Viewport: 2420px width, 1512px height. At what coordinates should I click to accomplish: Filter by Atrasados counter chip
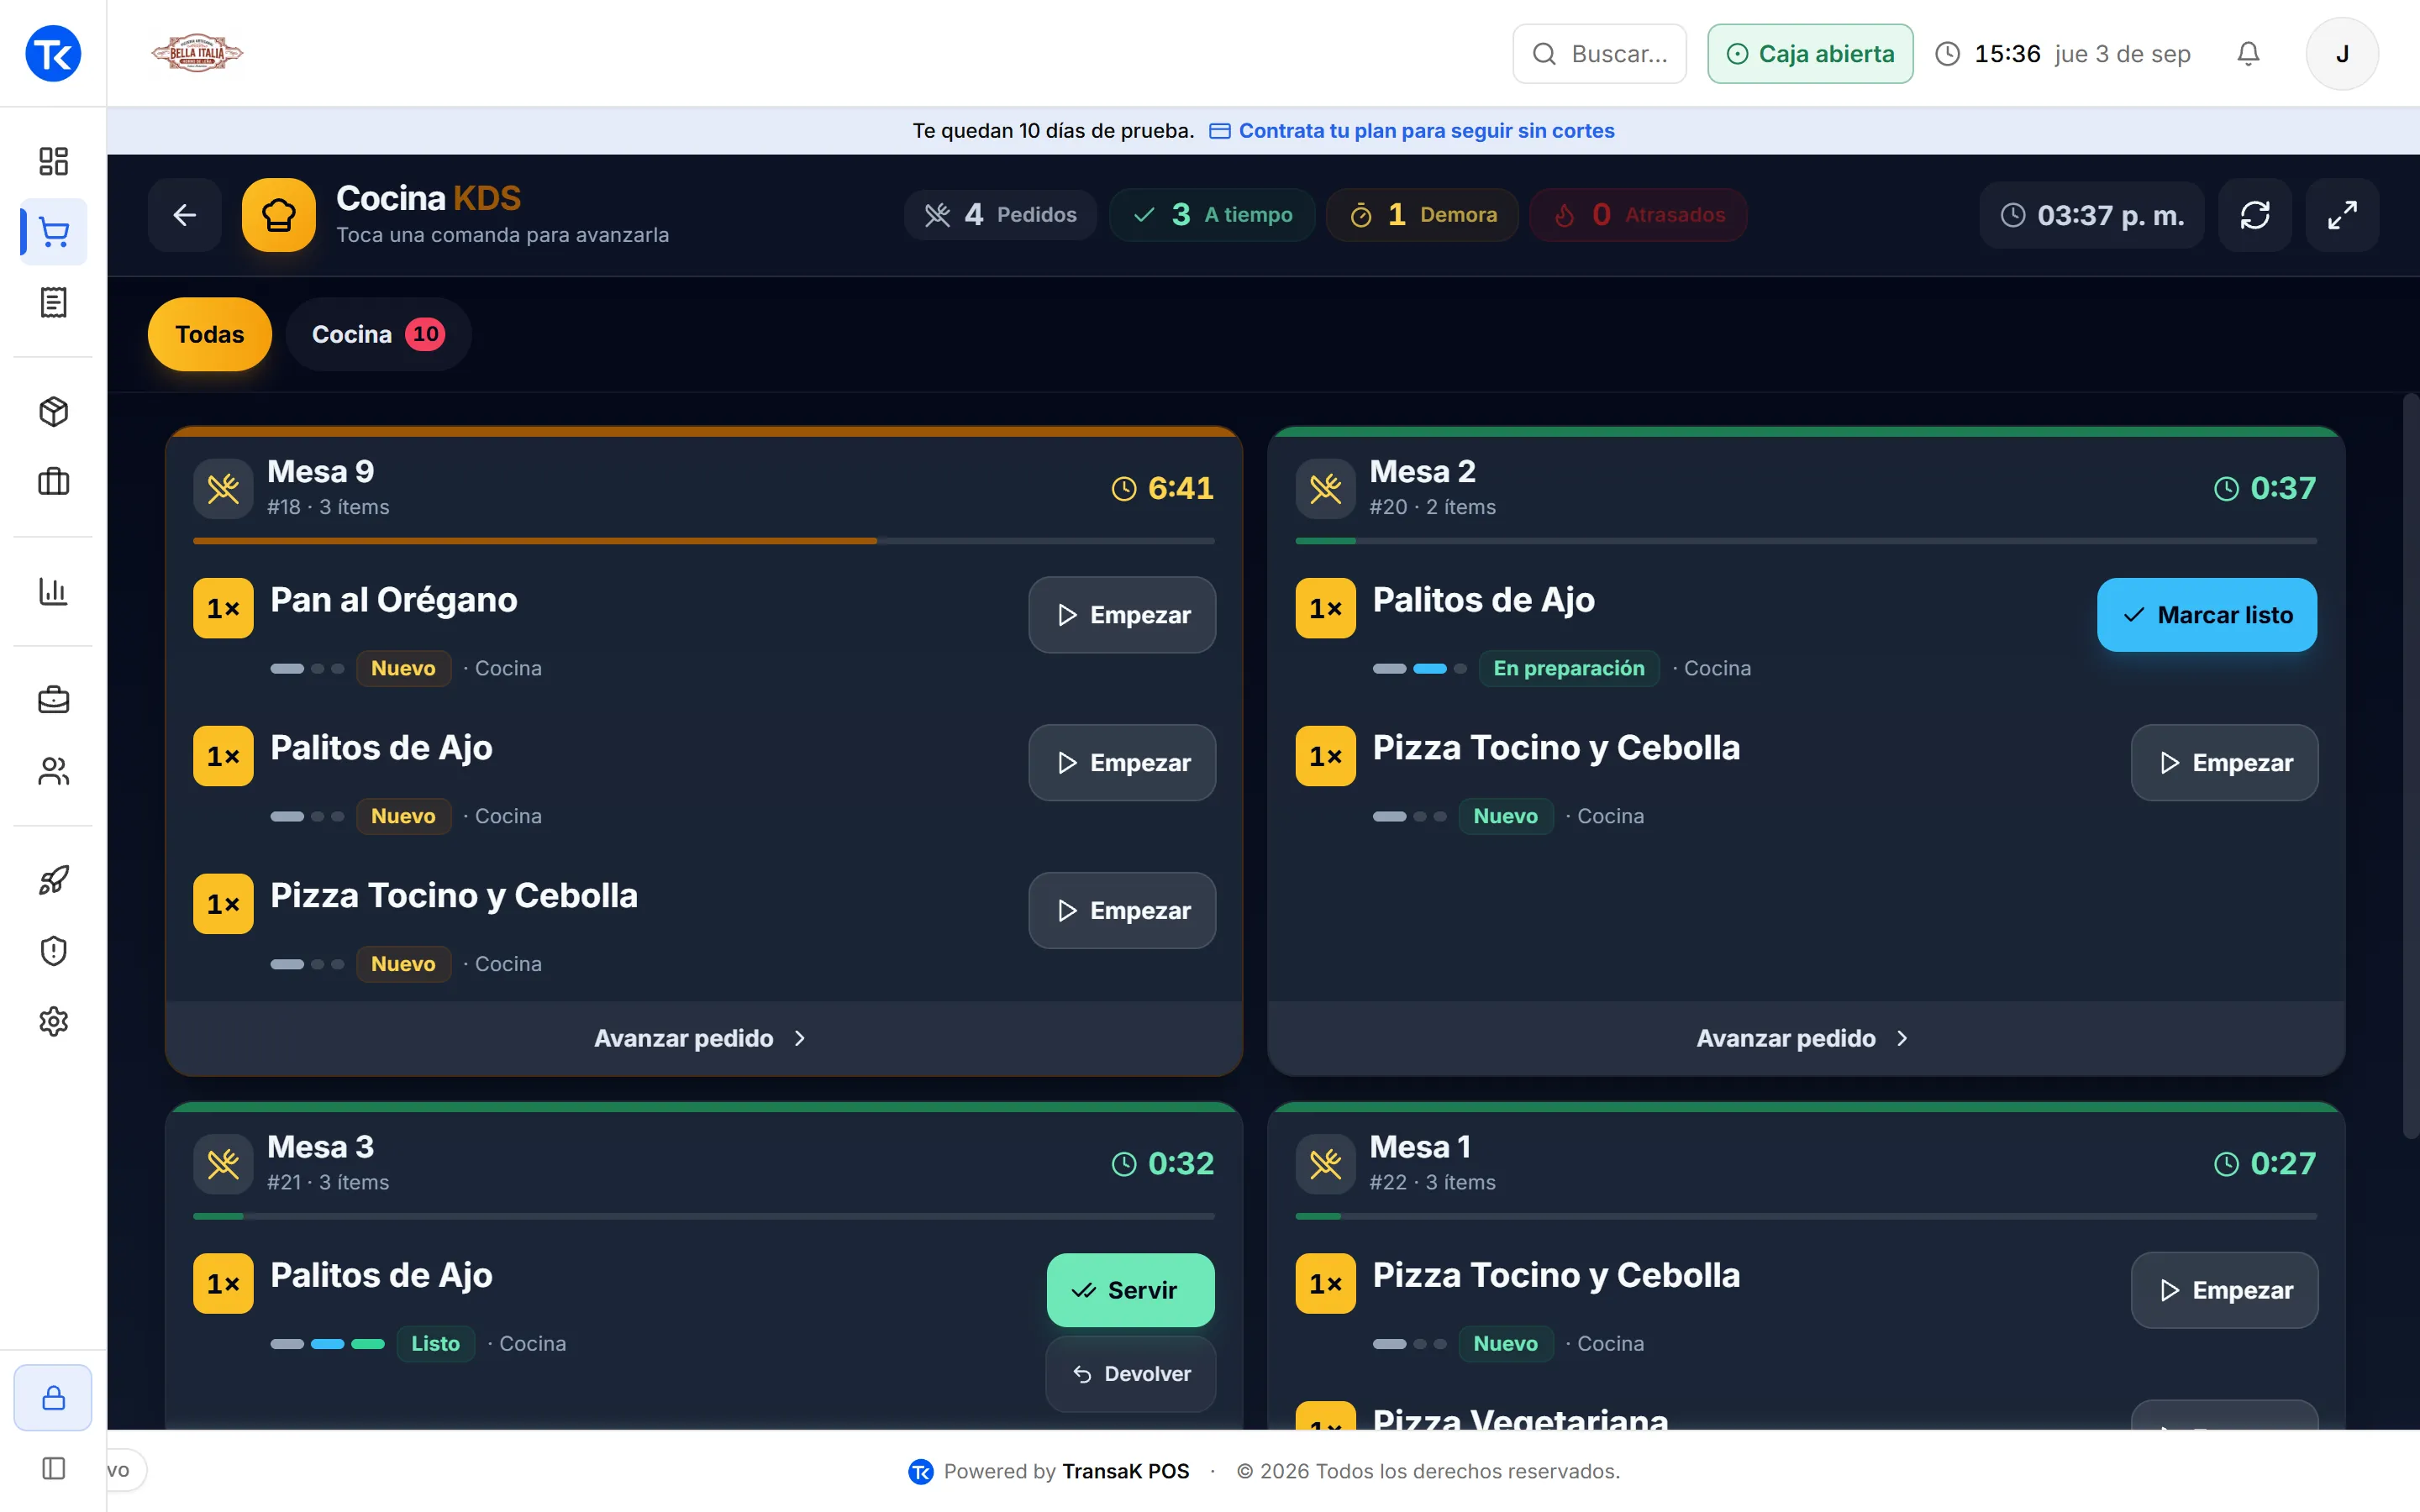coord(1638,215)
